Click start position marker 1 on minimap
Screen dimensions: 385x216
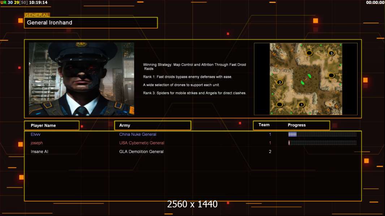pyautogui.click(x=302, y=105)
